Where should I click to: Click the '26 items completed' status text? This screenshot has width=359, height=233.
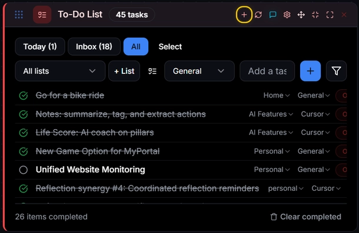51,217
